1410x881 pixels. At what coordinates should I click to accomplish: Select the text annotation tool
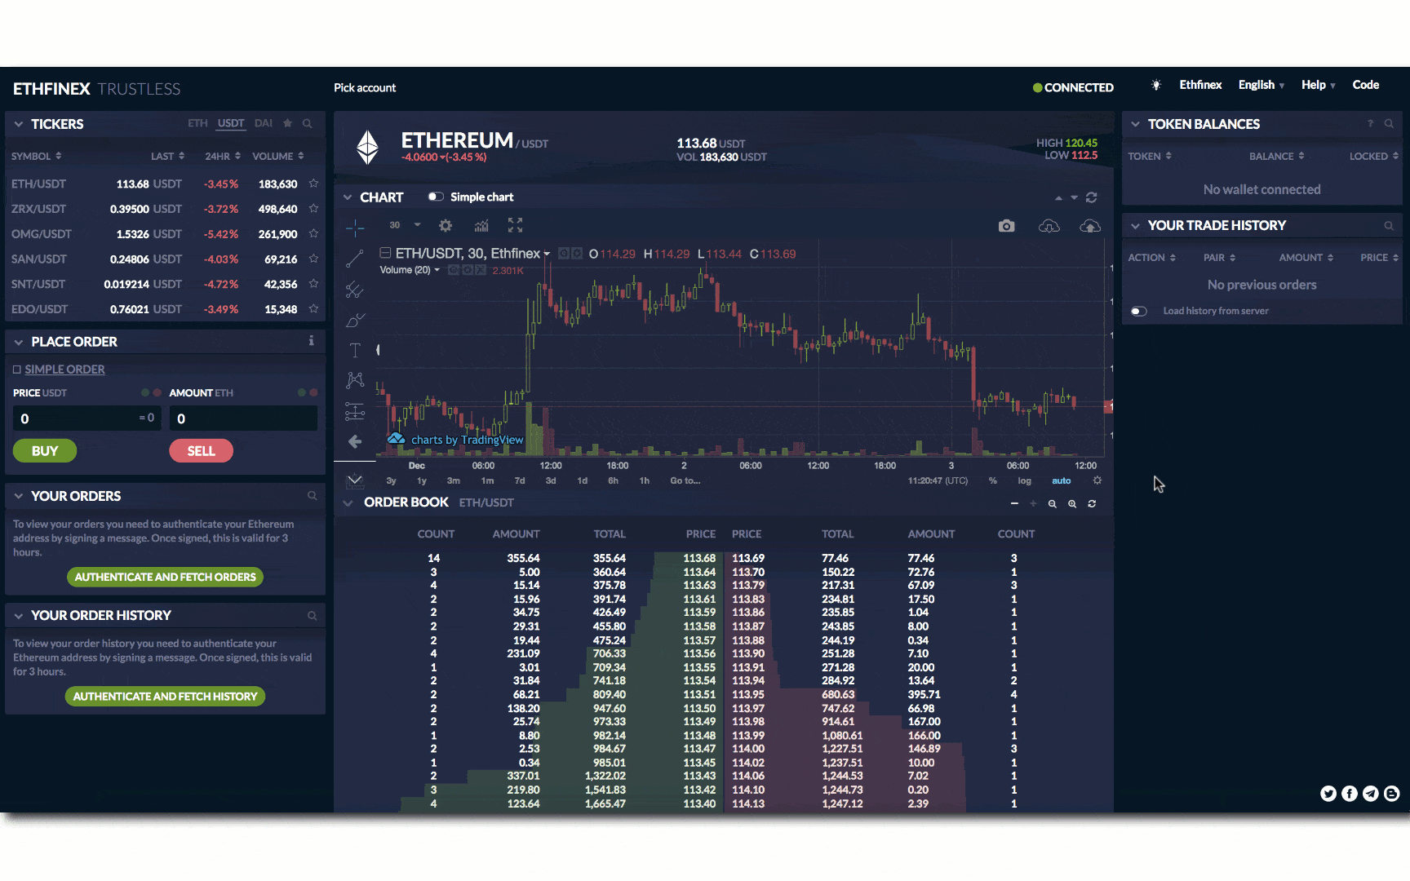coord(355,350)
